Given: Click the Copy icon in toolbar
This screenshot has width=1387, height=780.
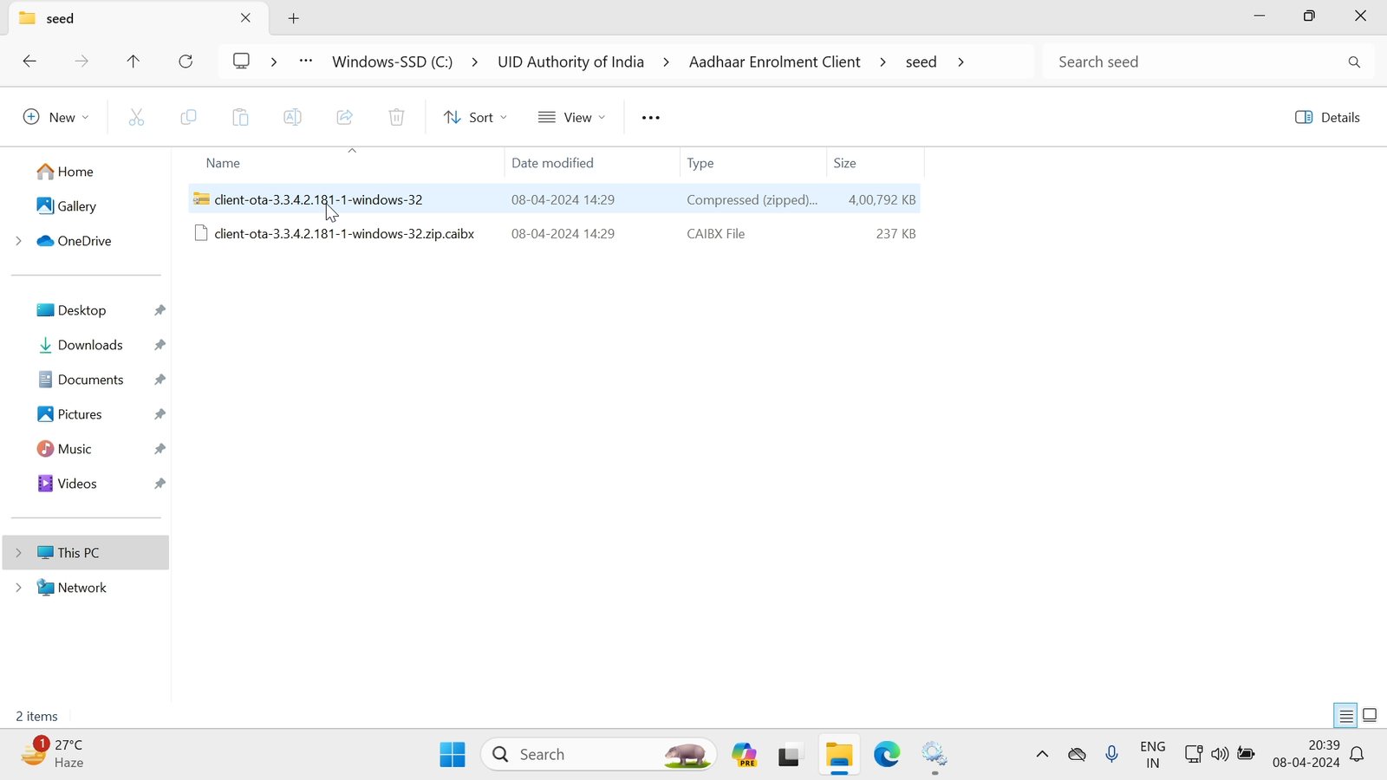Looking at the screenshot, I should point(188,117).
